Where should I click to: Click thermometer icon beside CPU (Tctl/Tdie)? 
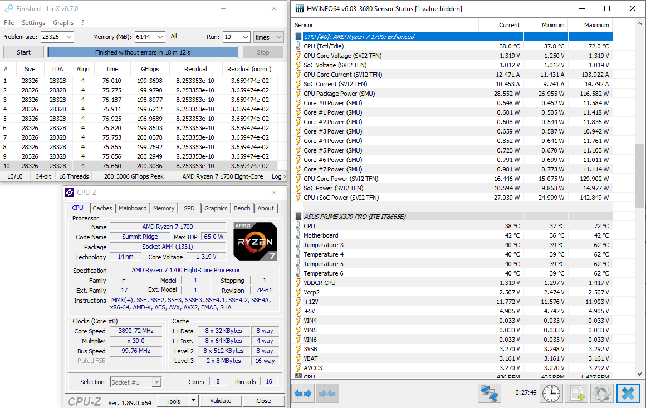[x=298, y=46]
